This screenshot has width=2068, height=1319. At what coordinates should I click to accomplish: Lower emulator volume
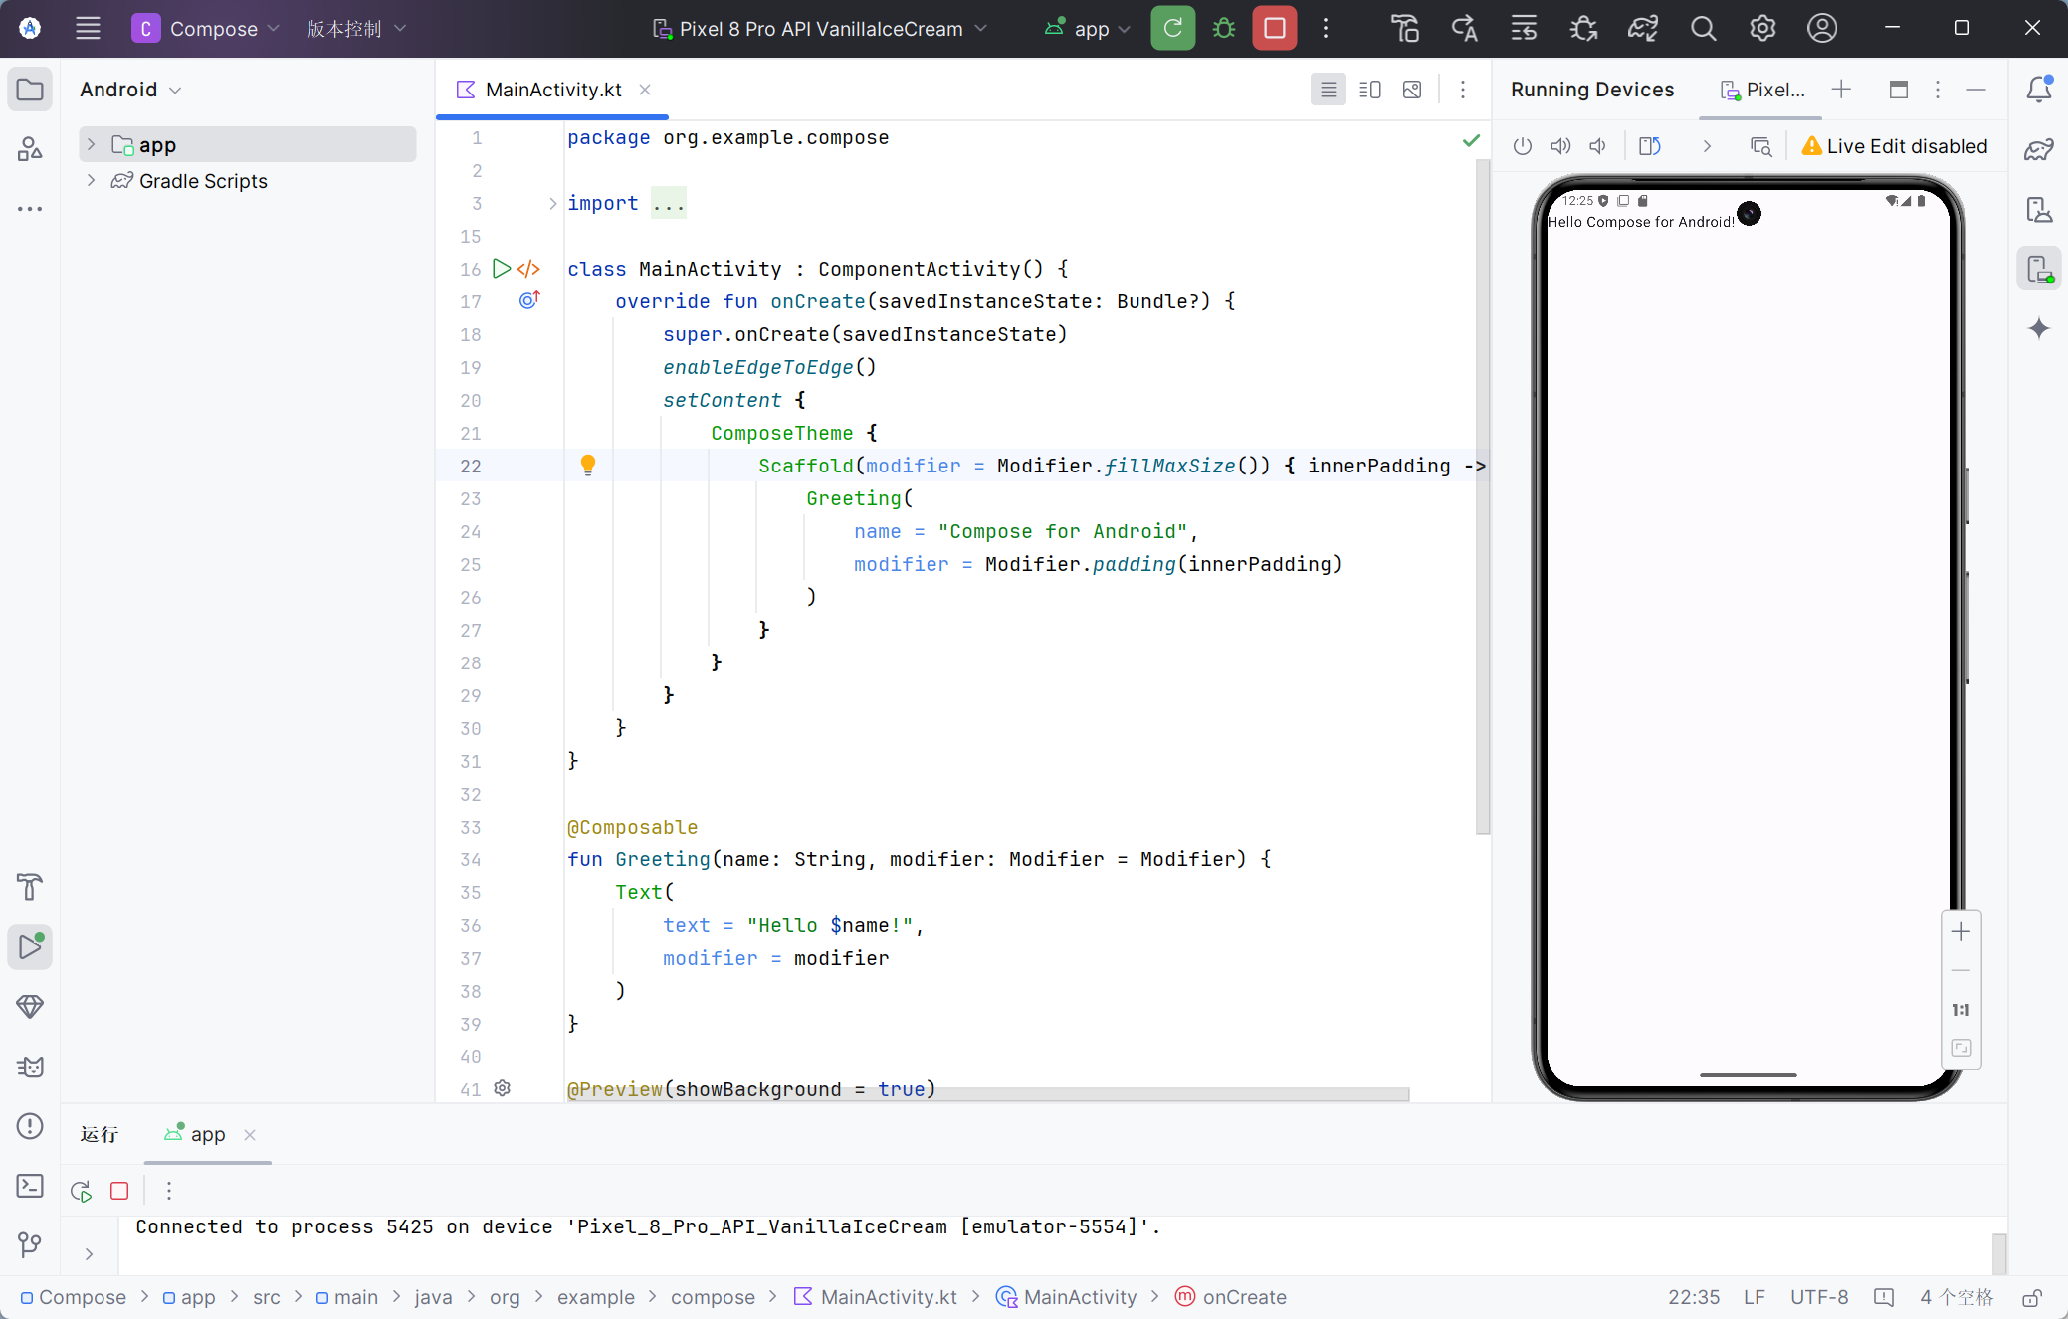click(1597, 146)
